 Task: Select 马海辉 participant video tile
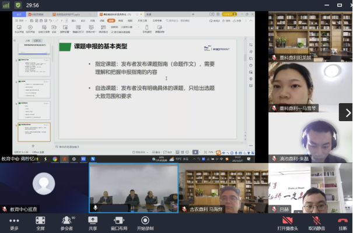point(222,188)
